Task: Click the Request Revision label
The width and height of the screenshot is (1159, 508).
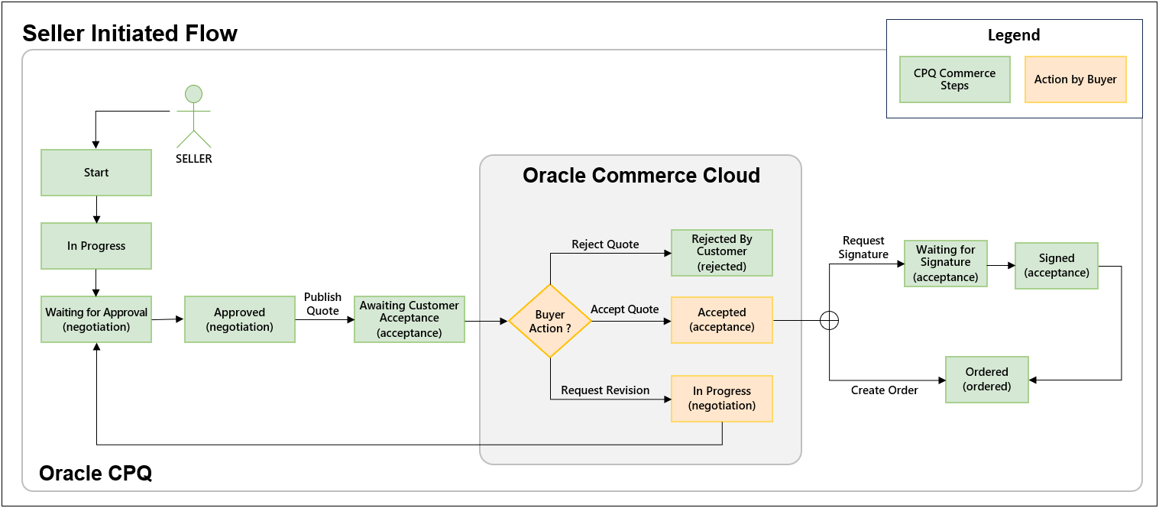Action: point(605,390)
